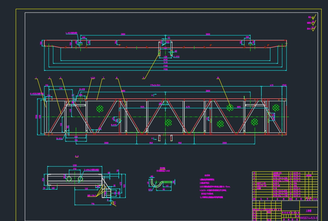Viewport: 328px width, 221px height.
Task: Click the topmost surface roughness symbol
Action: [x=313, y=17]
